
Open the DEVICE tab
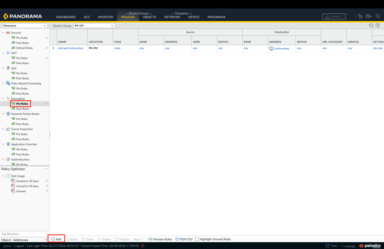coord(194,17)
